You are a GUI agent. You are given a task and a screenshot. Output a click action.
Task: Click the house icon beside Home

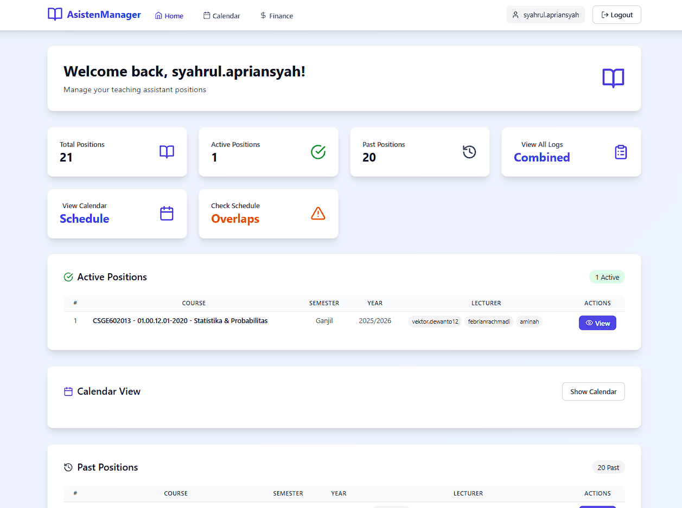(158, 16)
